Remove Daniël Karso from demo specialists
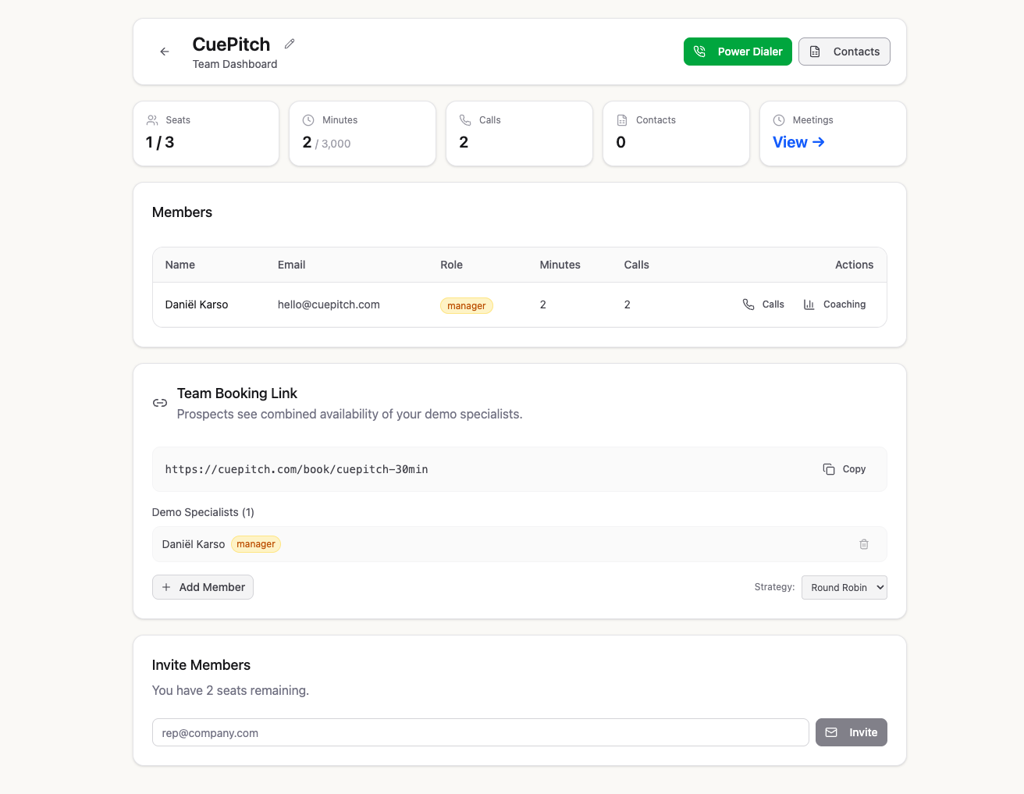Viewport: 1024px width, 794px height. pos(864,544)
